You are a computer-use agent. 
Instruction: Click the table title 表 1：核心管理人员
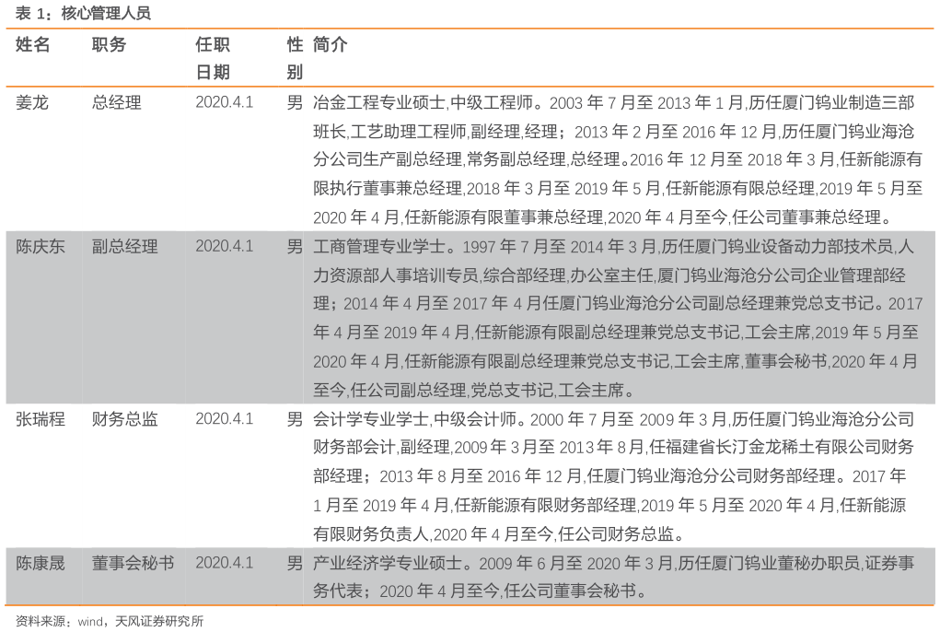(x=83, y=13)
